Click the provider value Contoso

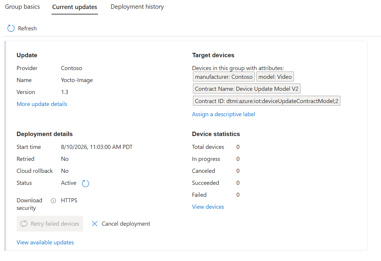[71, 68]
